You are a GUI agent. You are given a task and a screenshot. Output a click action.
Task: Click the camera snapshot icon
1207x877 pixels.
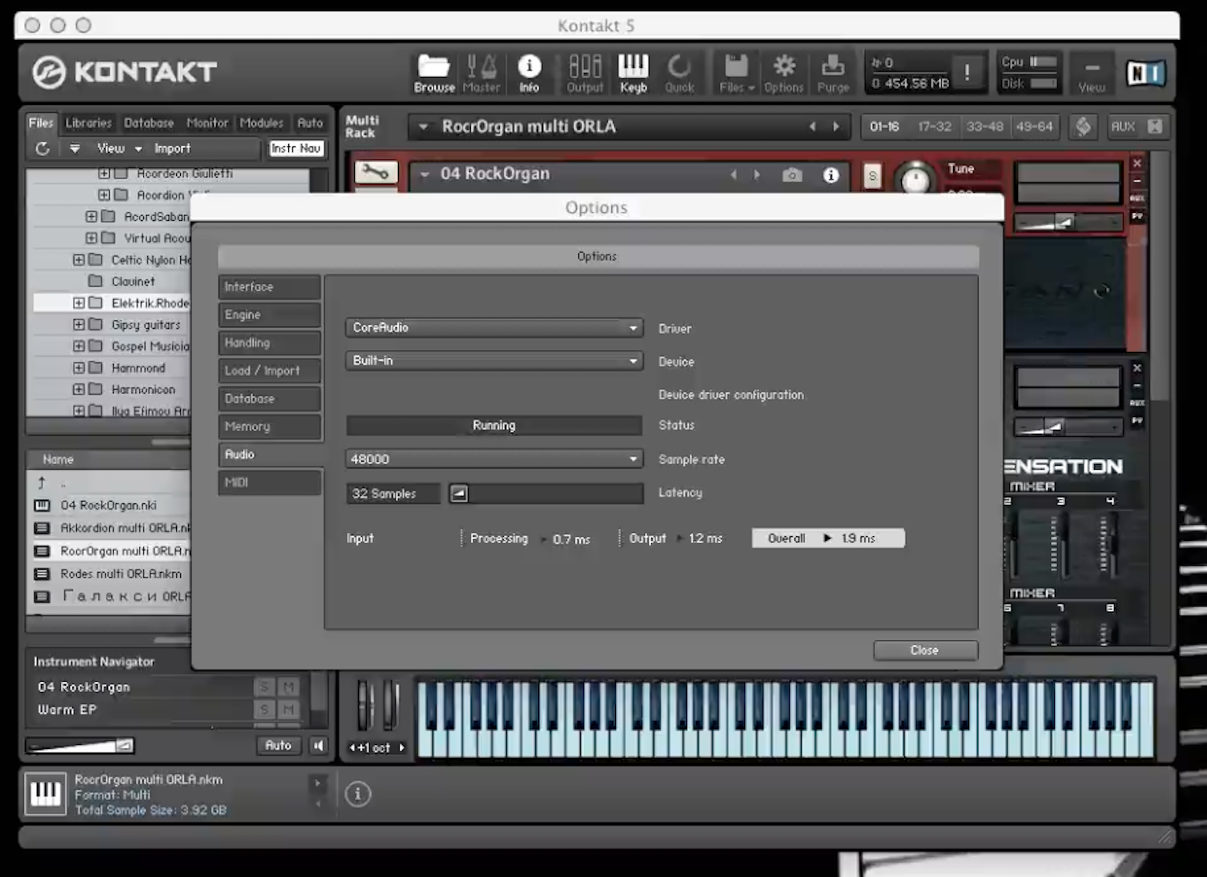(x=792, y=174)
